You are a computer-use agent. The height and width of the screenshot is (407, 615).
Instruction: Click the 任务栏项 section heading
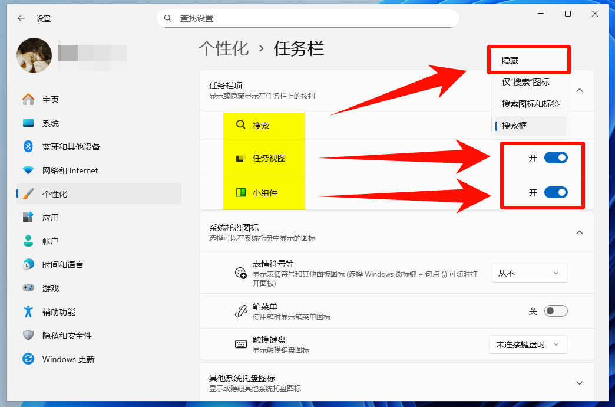(226, 86)
